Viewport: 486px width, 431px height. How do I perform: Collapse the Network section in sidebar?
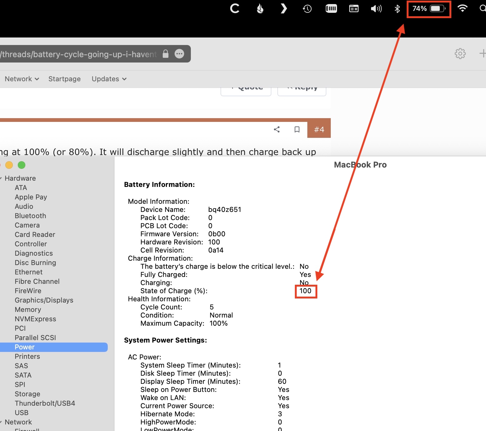point(1,422)
